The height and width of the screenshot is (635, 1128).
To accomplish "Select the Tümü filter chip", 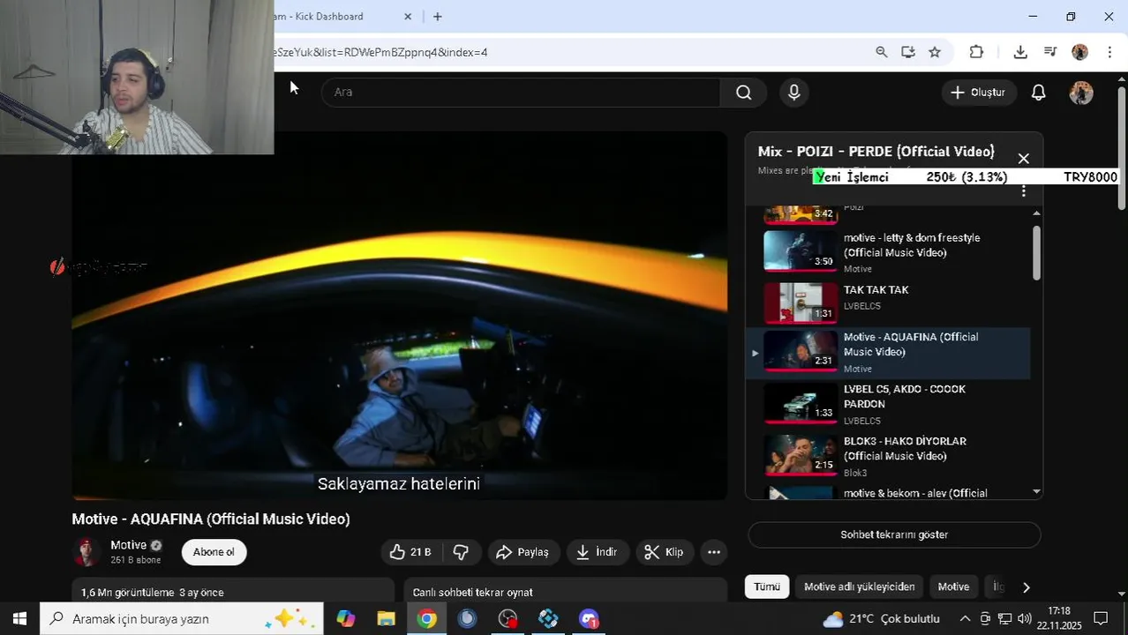I will click(767, 586).
